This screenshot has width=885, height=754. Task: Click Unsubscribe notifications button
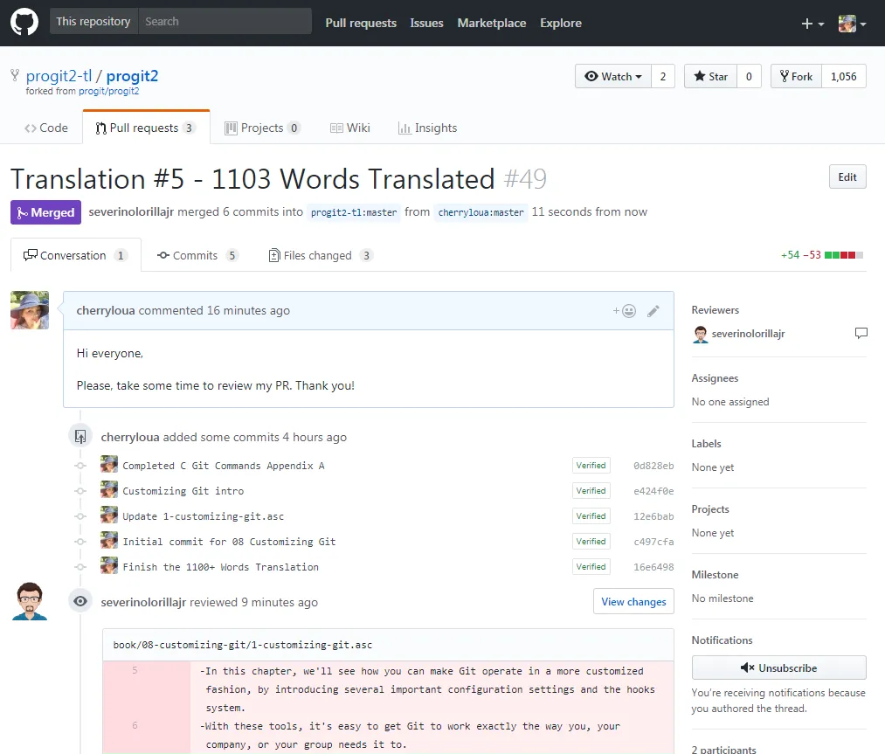pyautogui.click(x=779, y=668)
